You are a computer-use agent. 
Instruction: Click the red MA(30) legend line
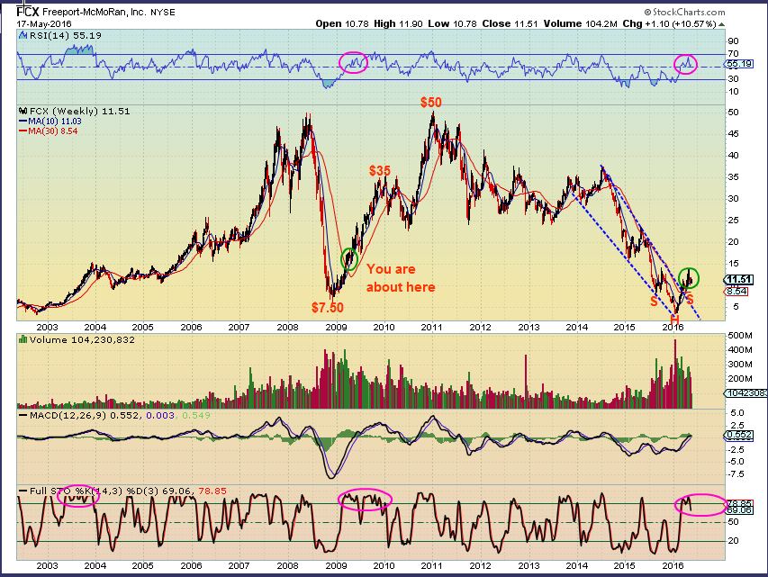click(x=23, y=131)
